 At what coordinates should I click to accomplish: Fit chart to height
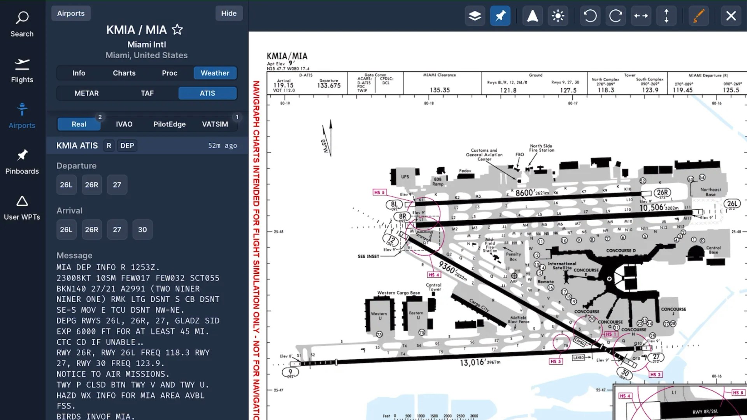pyautogui.click(x=666, y=16)
